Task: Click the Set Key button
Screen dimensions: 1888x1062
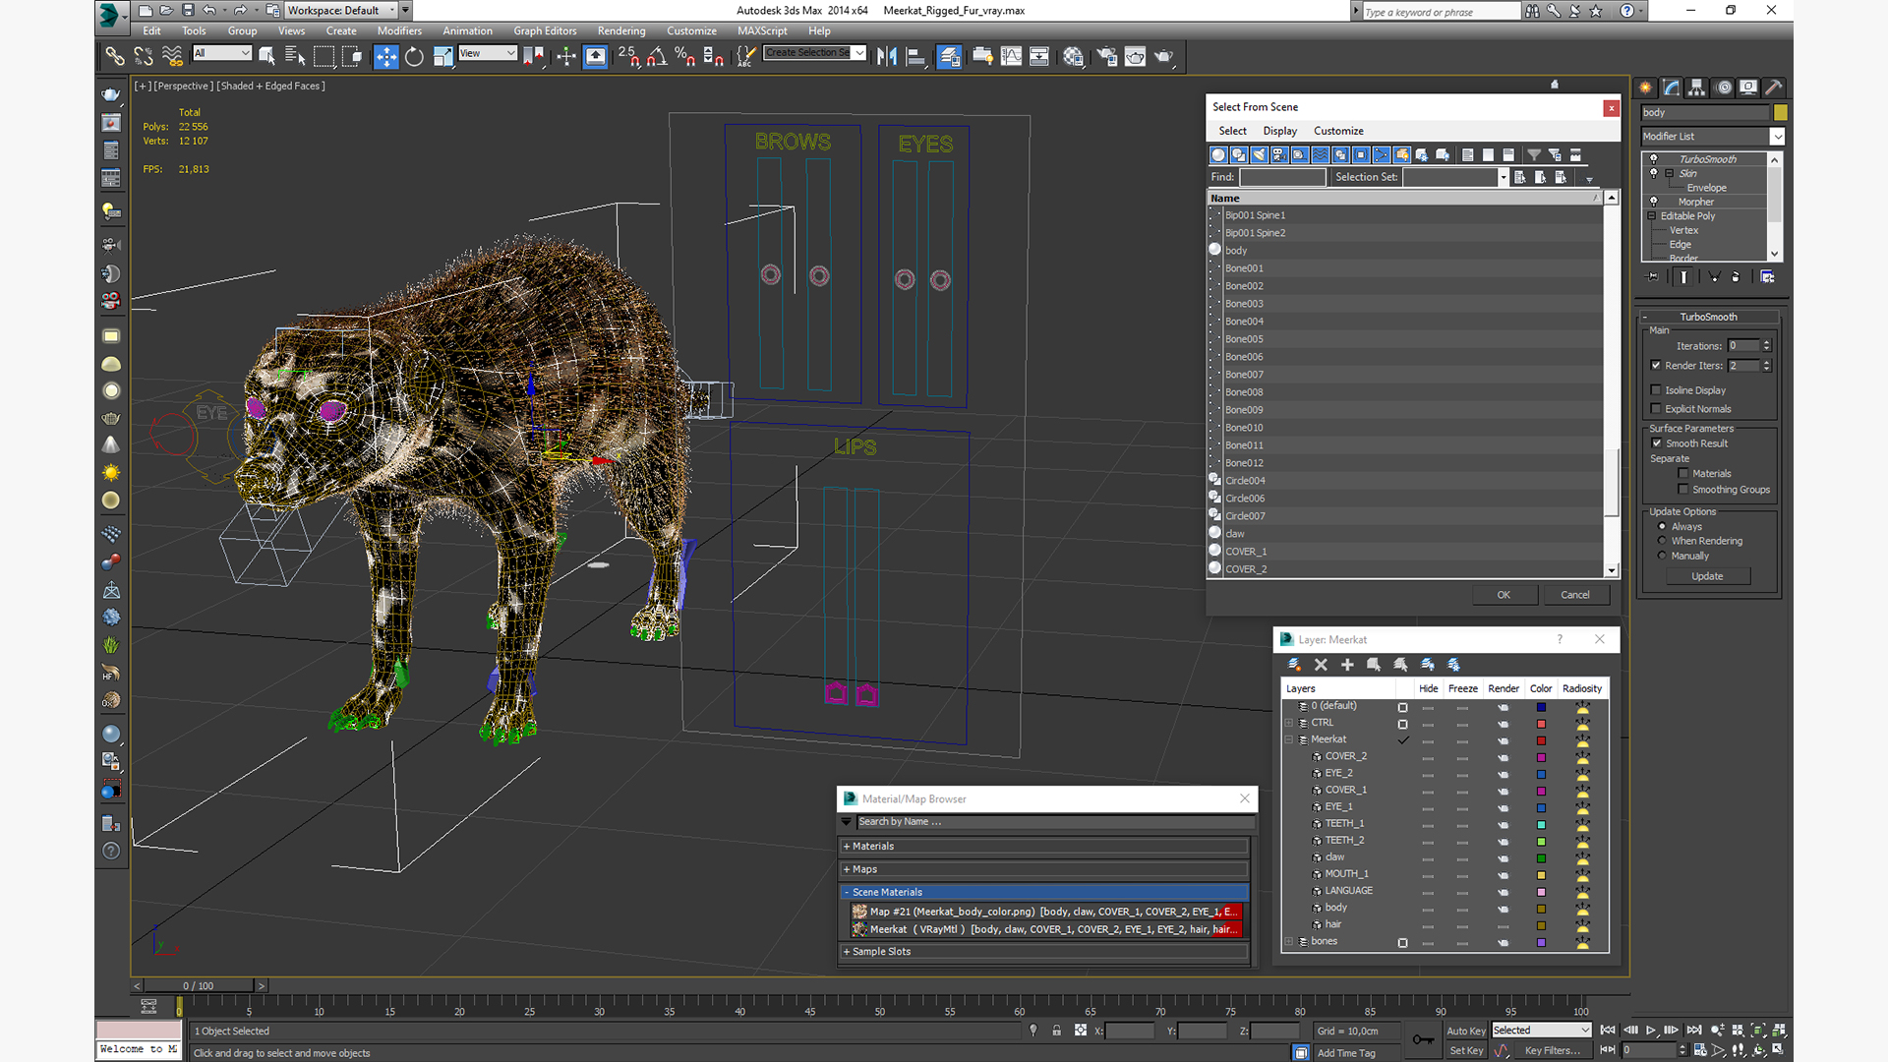Action: [x=1465, y=1050]
